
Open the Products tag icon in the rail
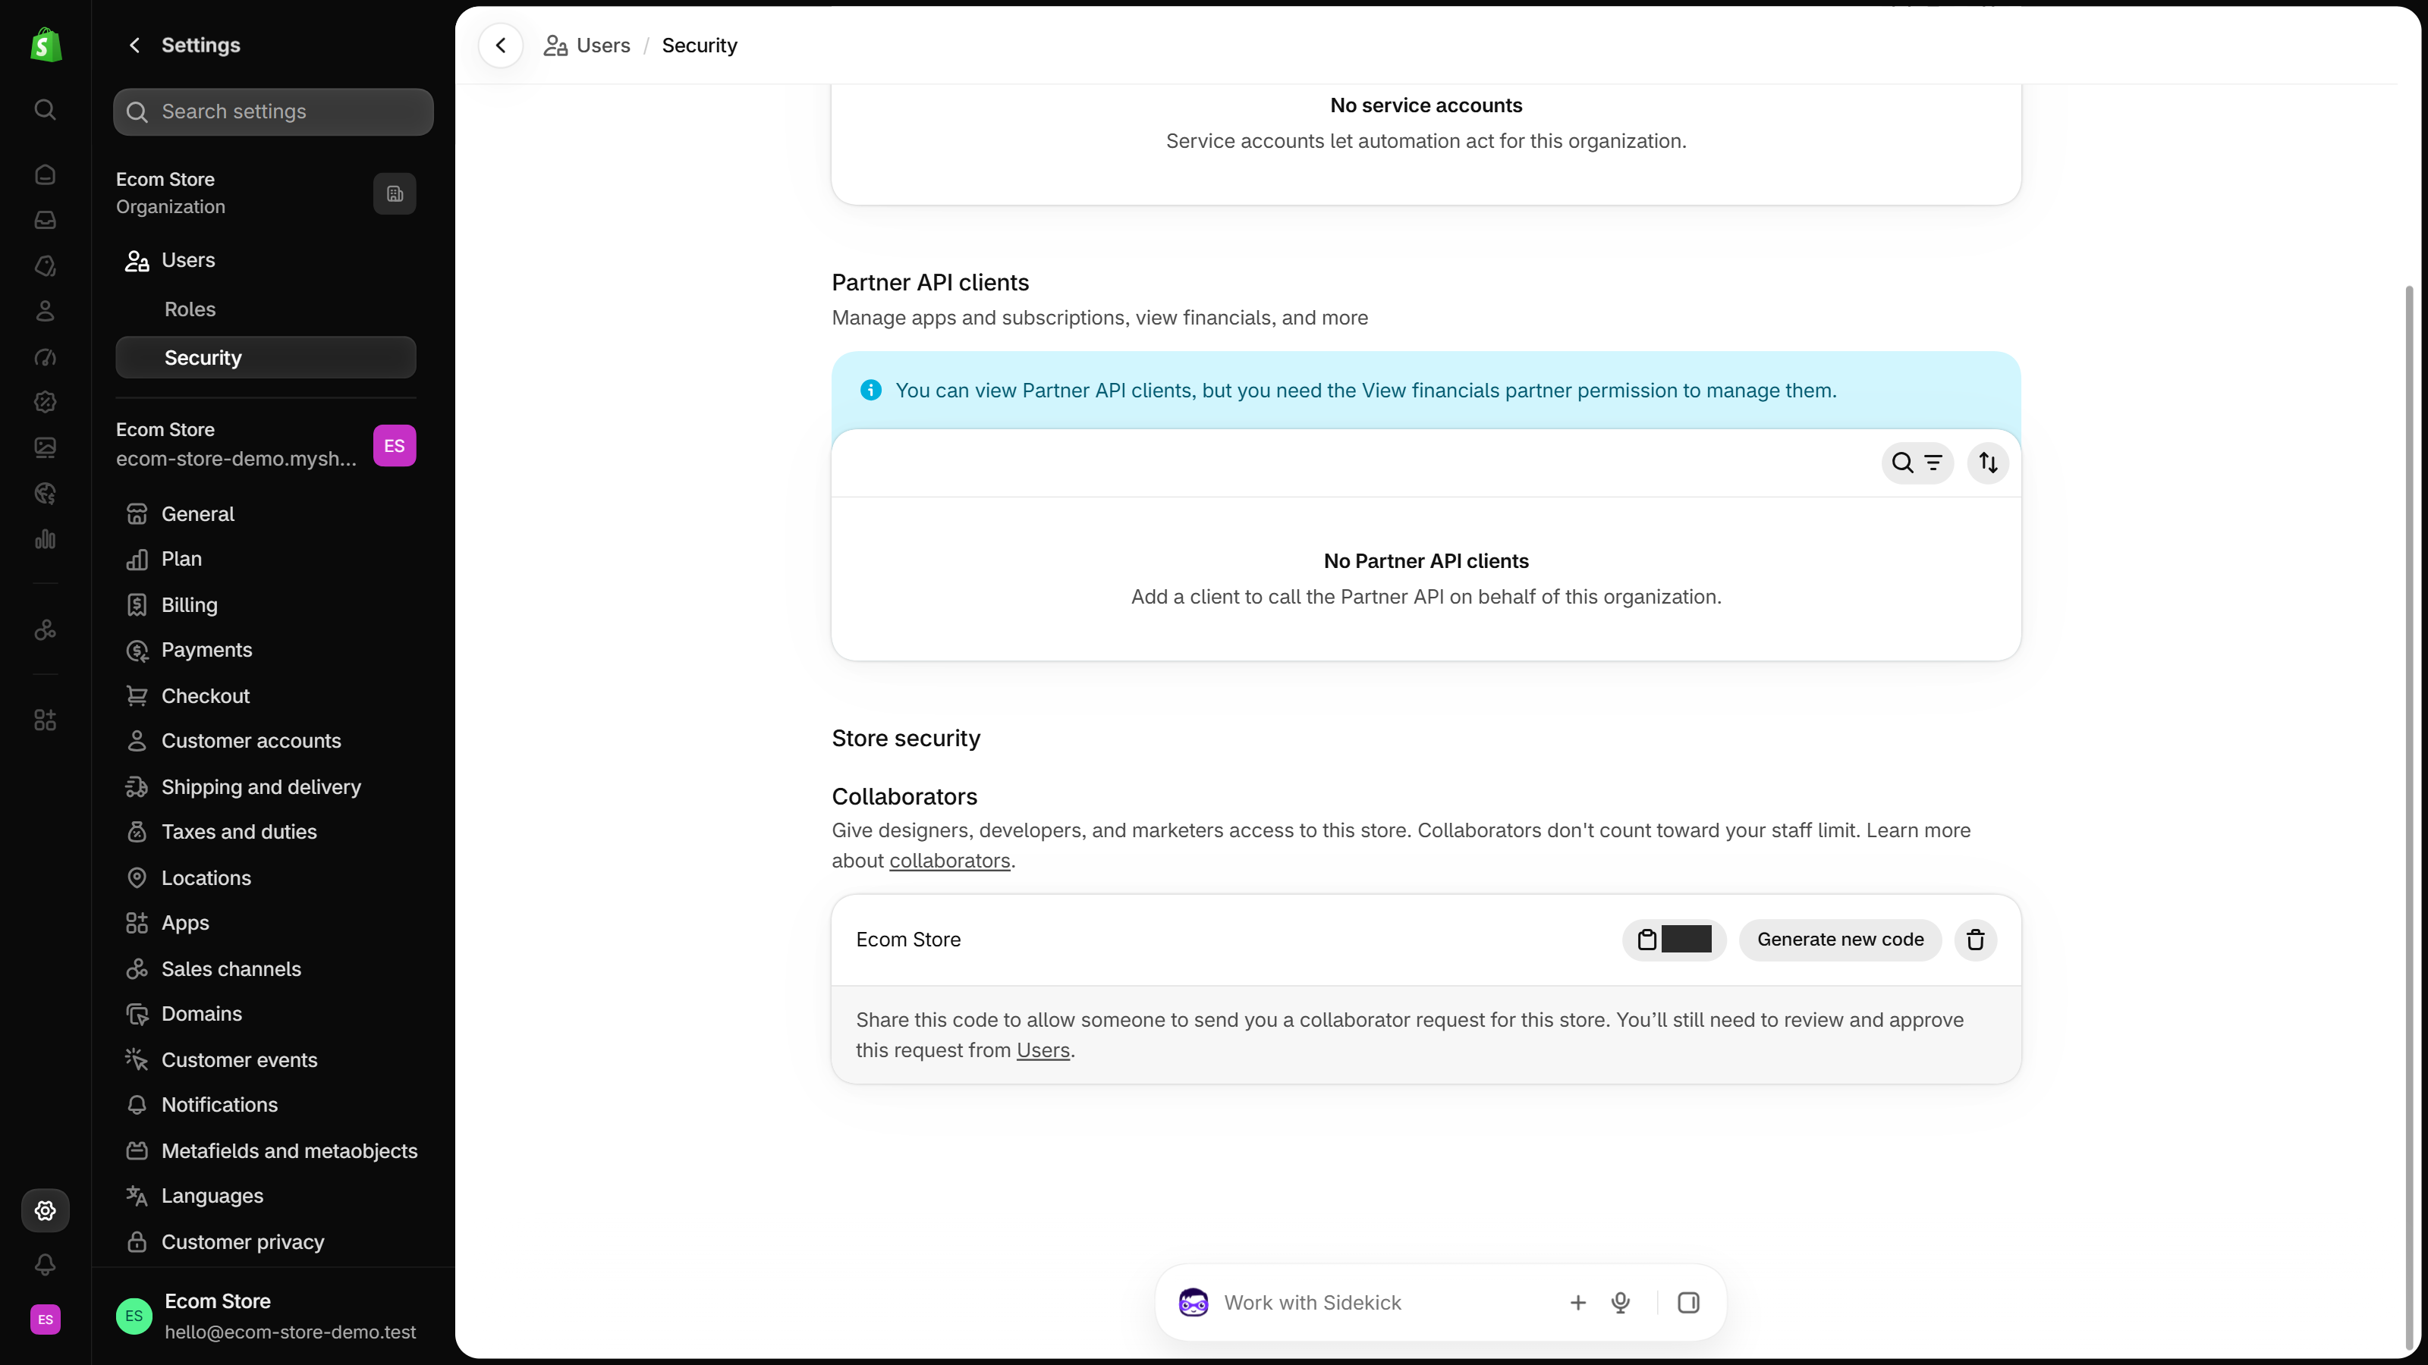click(x=46, y=265)
